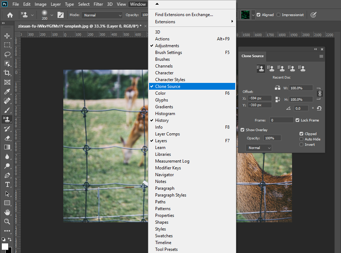Viewport: 341px width, 253px height.
Task: Select the Lasso tool
Action: [x=7, y=54]
